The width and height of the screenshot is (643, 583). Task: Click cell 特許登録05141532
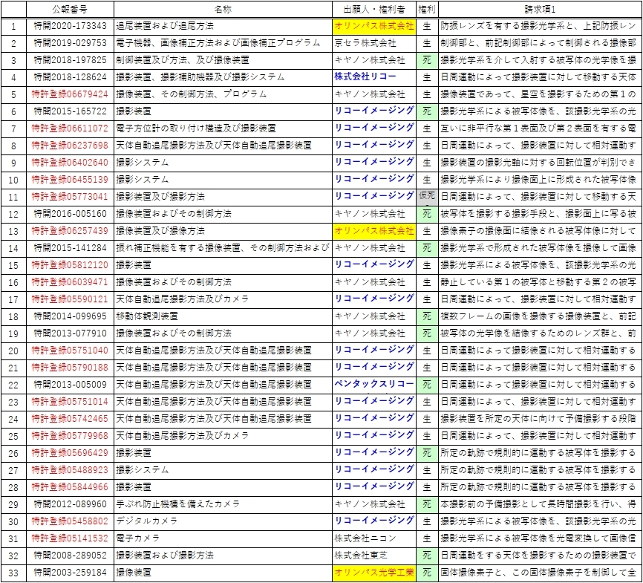pos(70,538)
